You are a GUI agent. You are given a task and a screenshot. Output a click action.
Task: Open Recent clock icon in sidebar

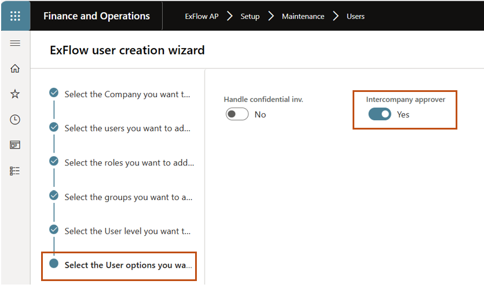click(15, 120)
